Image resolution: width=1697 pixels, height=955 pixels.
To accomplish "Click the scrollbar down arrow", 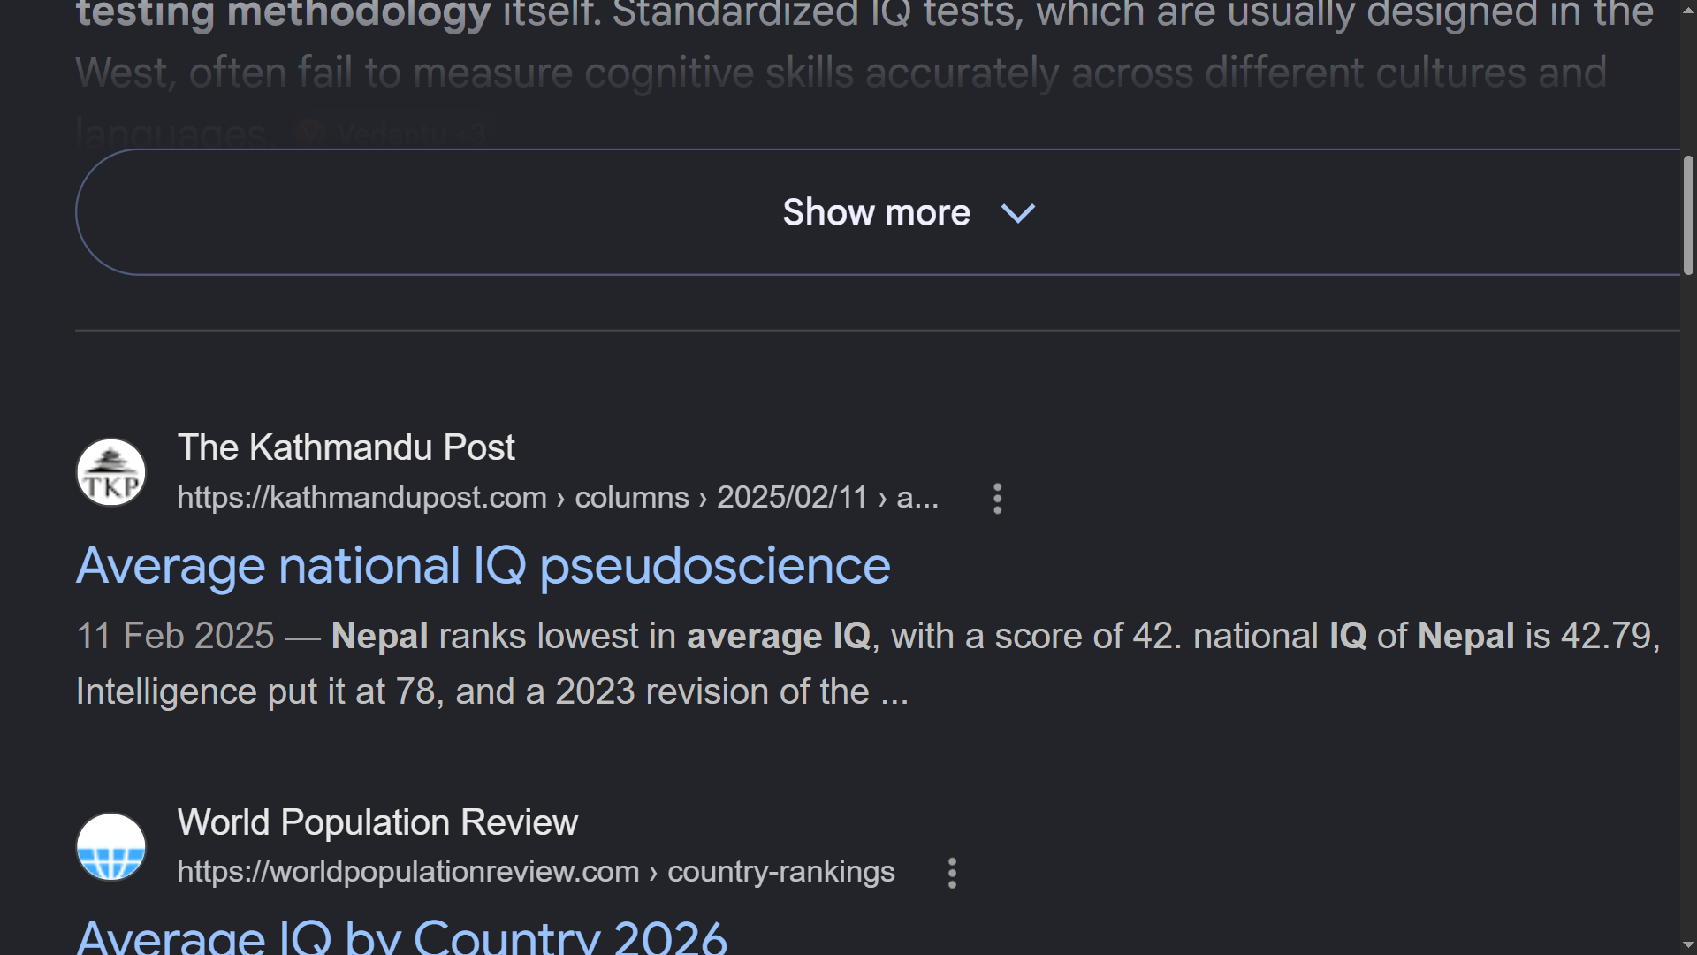I will click(1688, 944).
